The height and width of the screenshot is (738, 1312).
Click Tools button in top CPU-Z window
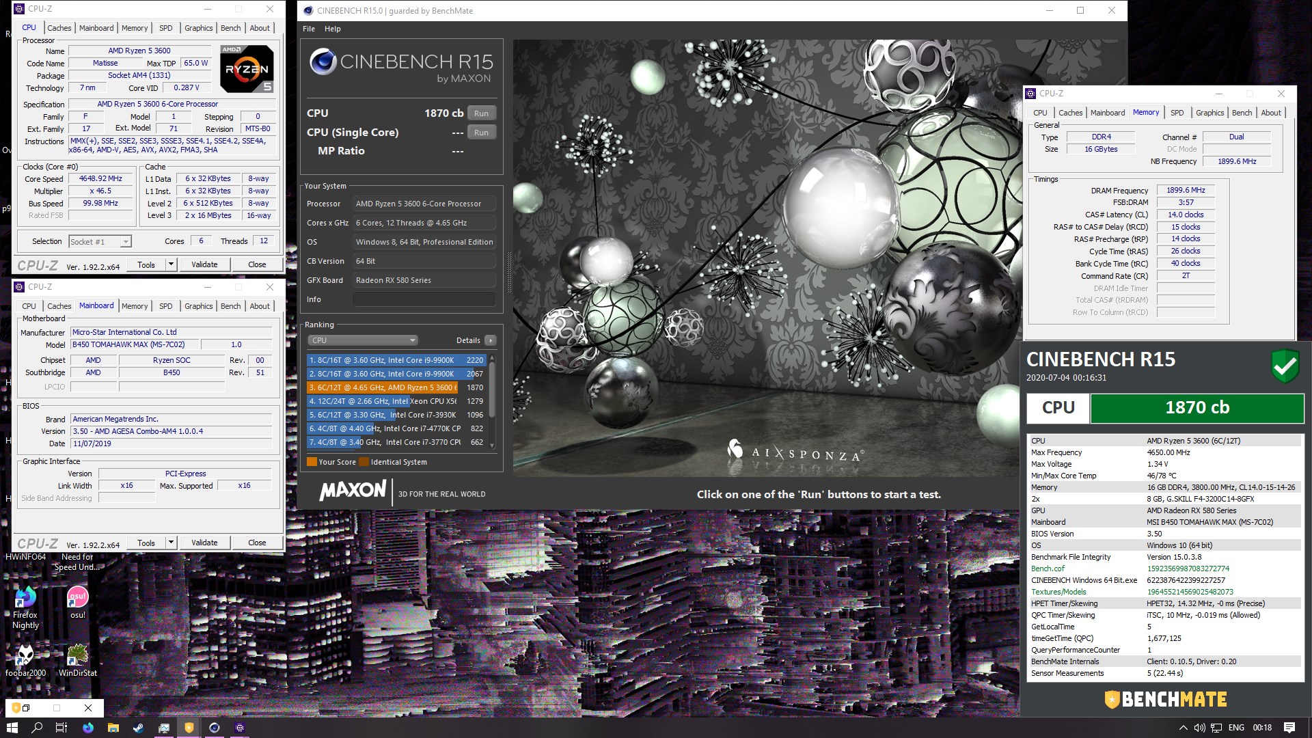[x=146, y=264]
